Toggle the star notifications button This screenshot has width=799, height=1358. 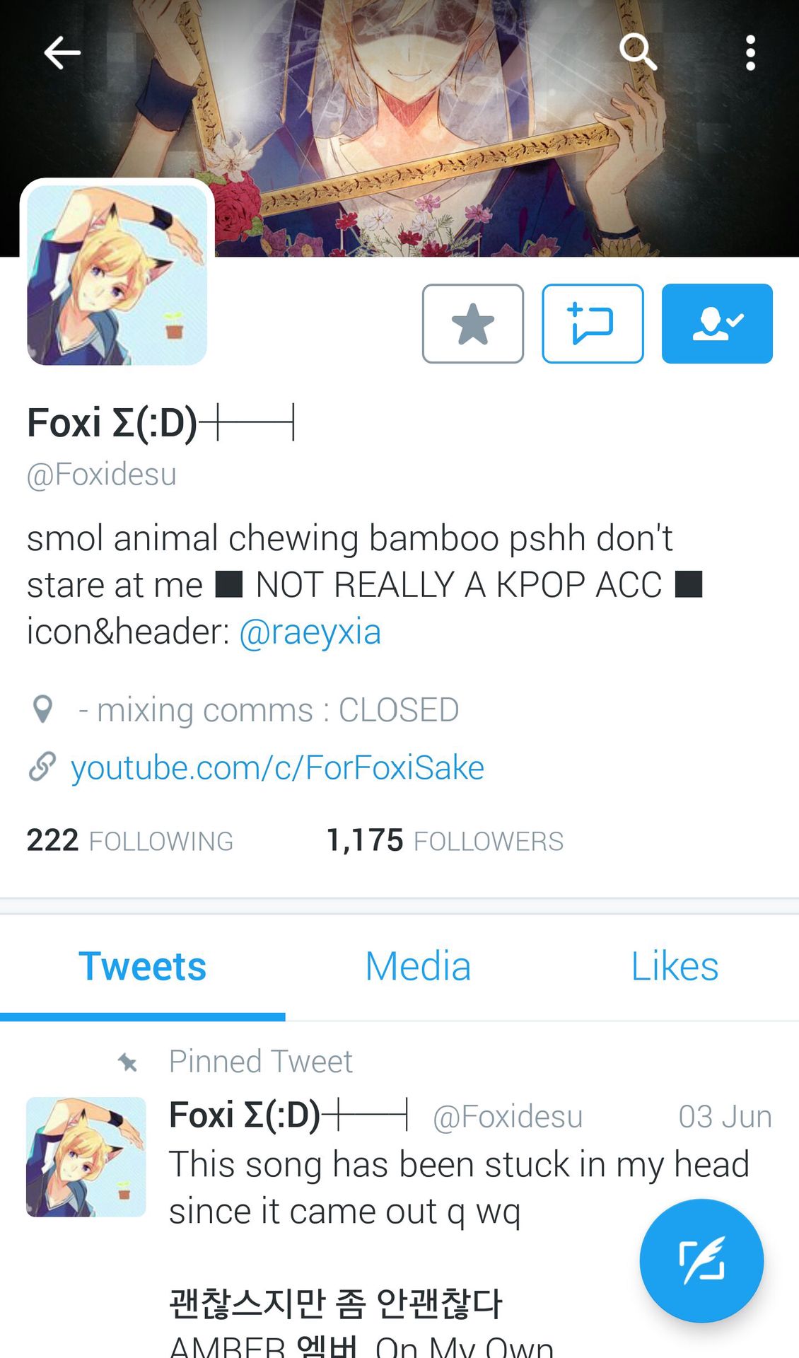click(473, 324)
